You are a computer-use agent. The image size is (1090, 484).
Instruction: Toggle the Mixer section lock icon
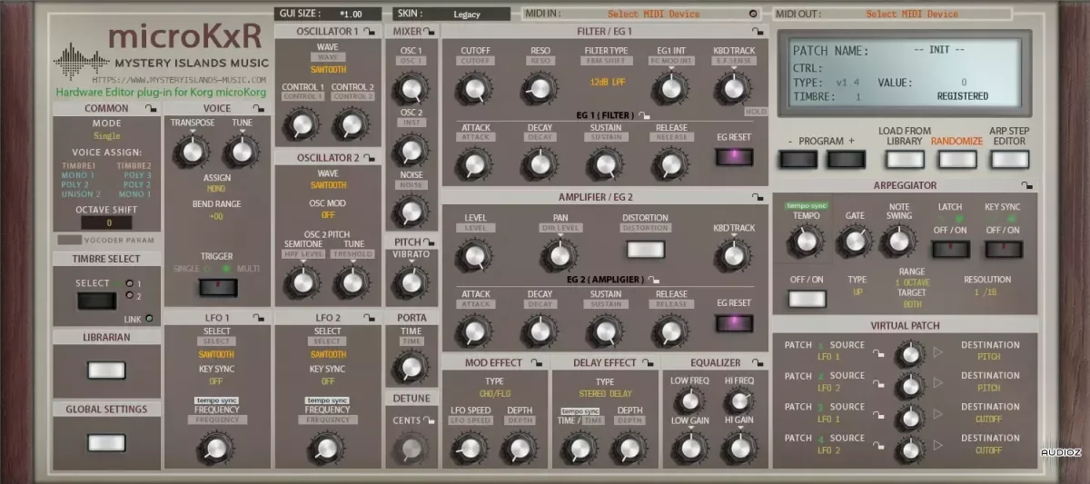pos(428,32)
